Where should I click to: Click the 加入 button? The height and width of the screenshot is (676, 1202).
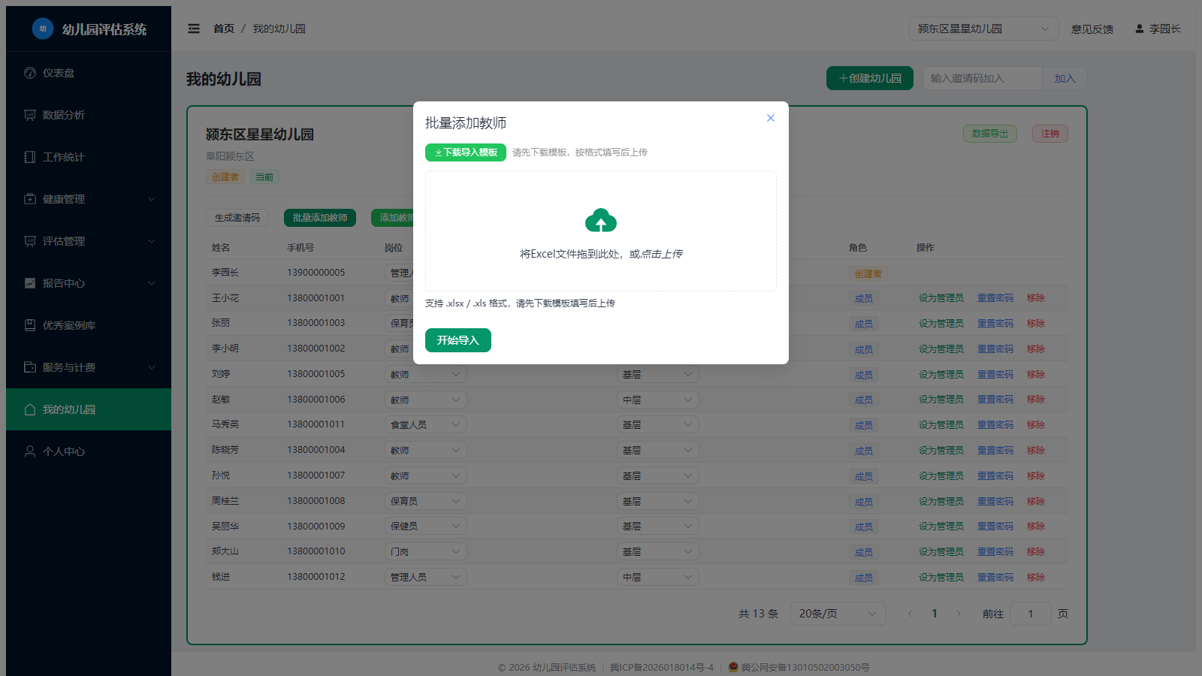[x=1065, y=78]
